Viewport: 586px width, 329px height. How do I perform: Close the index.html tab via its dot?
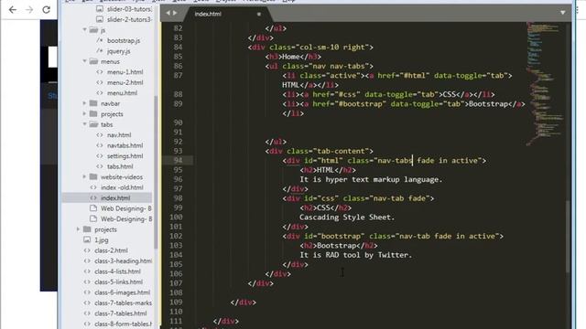[258, 15]
